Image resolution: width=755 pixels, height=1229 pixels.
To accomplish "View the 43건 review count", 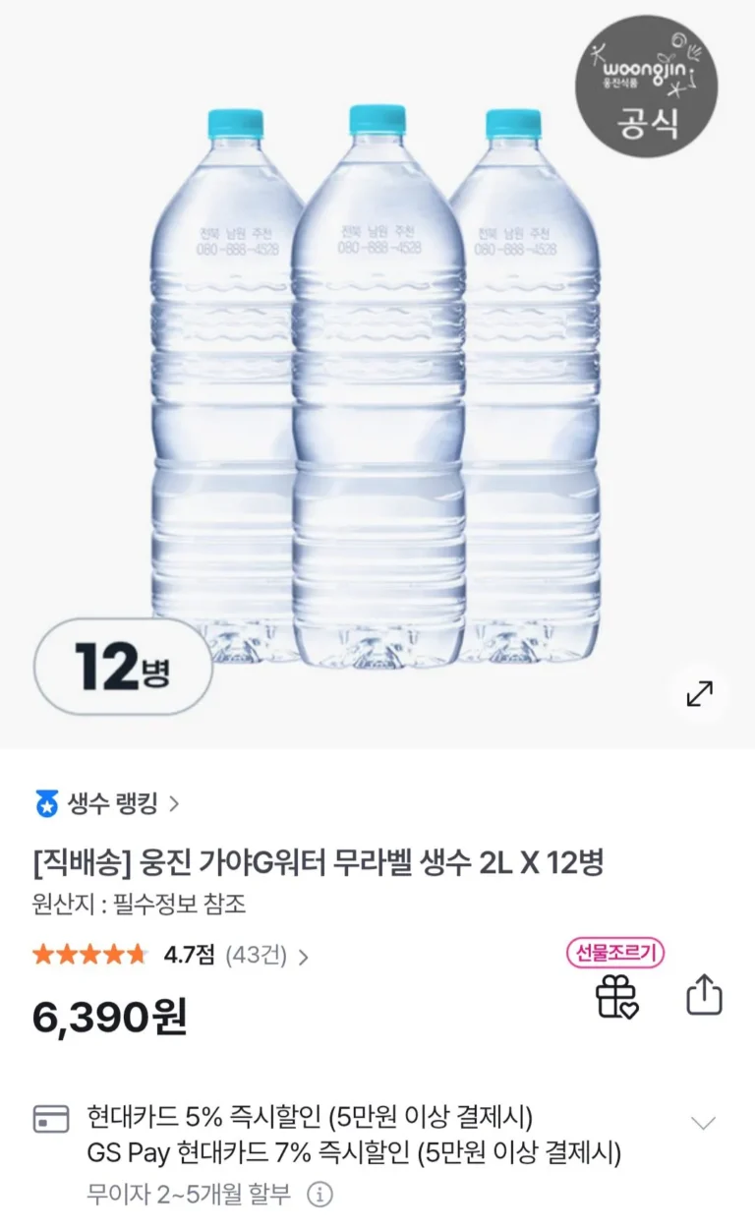I will point(257,955).
